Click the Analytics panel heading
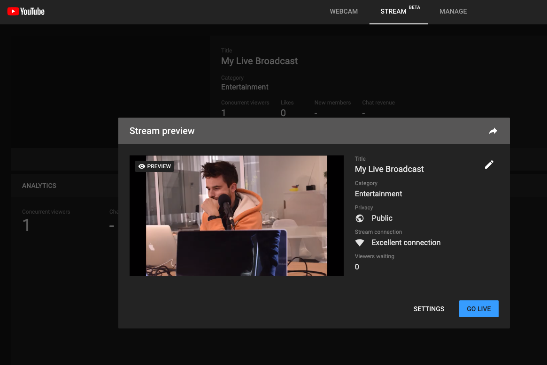547x365 pixels. (x=39, y=186)
